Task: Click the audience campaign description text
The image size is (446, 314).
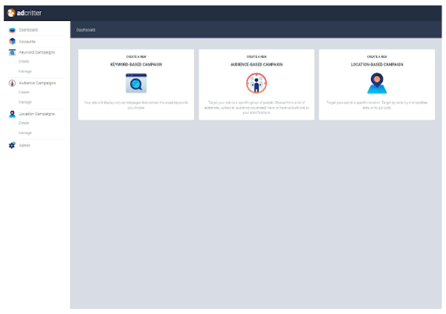Action: 256,108
